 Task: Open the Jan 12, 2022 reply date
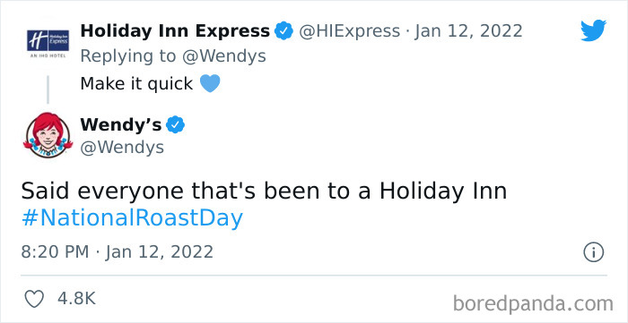468,31
